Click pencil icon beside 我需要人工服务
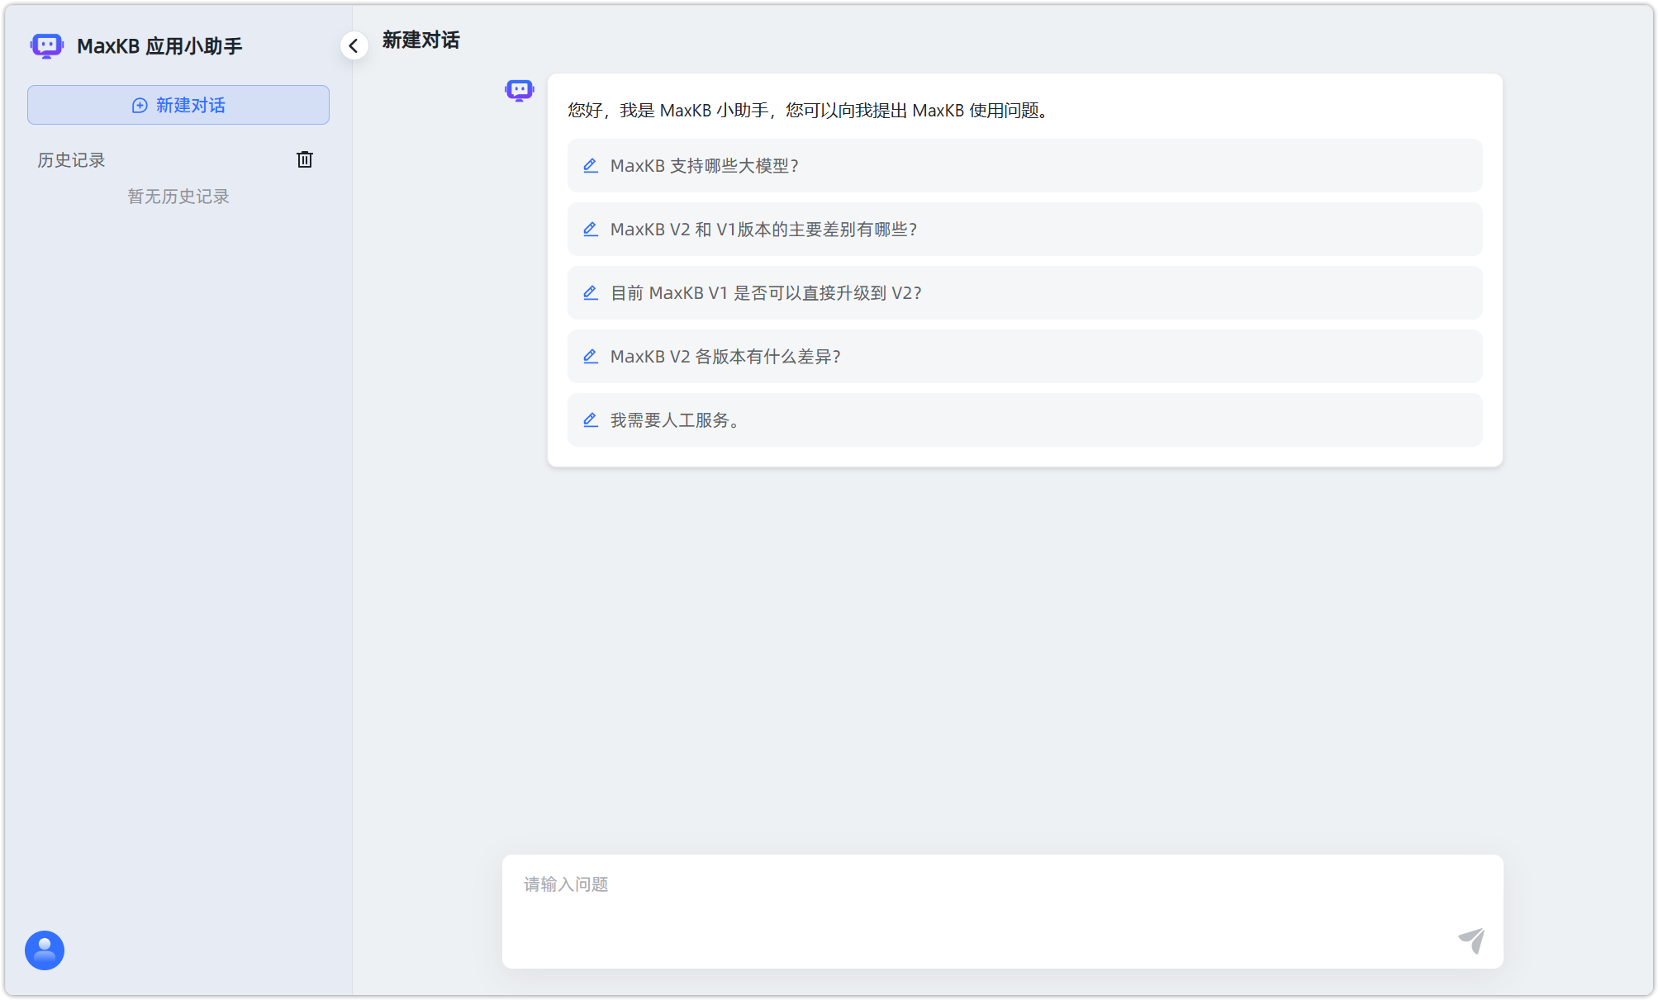 [591, 420]
